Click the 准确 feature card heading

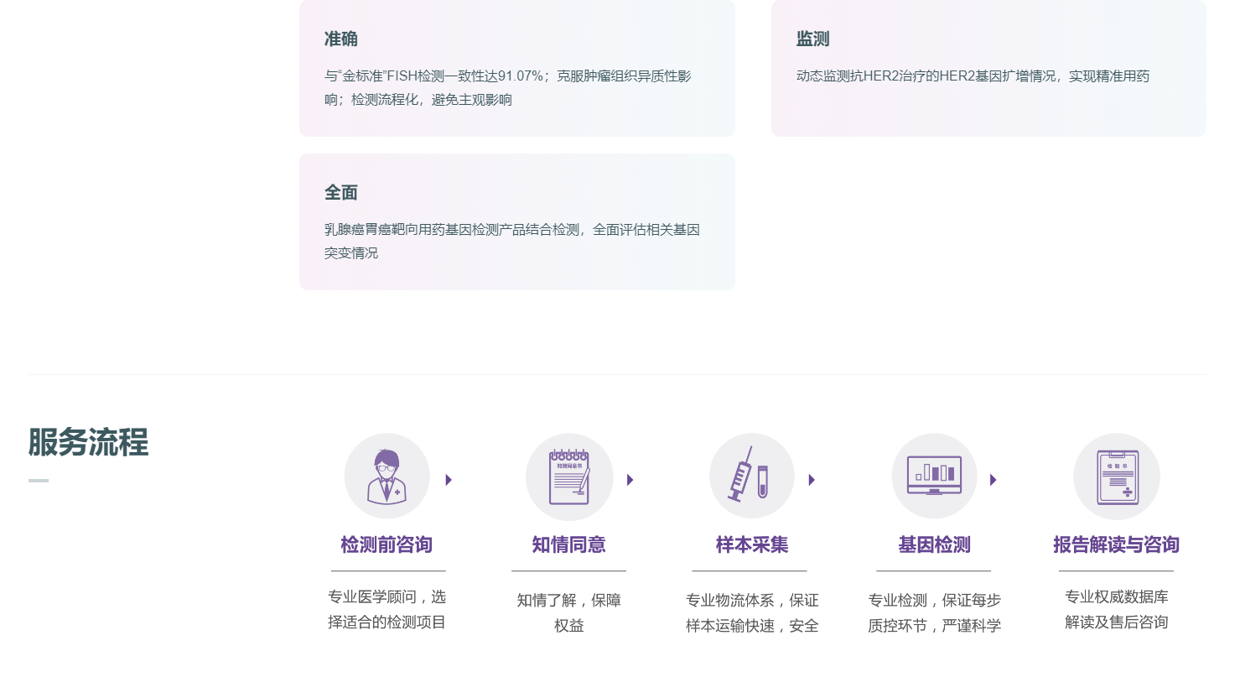coord(341,39)
